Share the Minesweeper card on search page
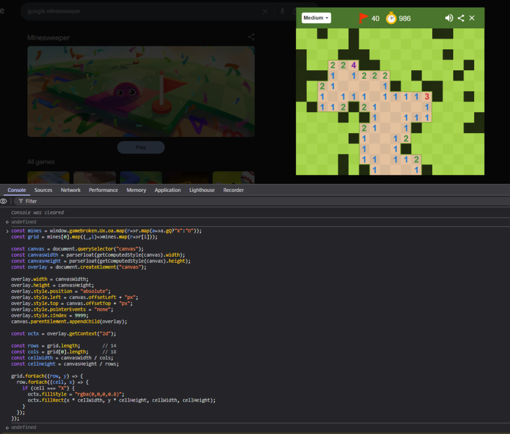Viewport: 510px width, 434px height. [x=251, y=37]
